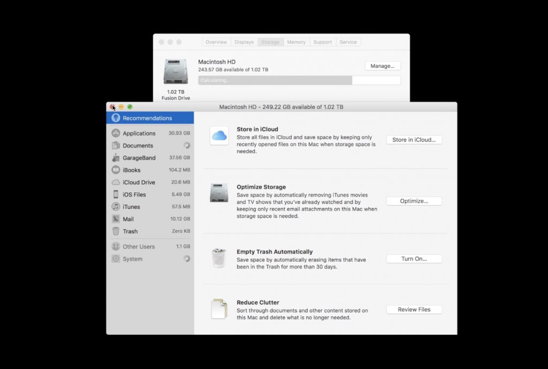Switch to the Displays tab in the back window
The image size is (548, 369).
click(x=244, y=42)
